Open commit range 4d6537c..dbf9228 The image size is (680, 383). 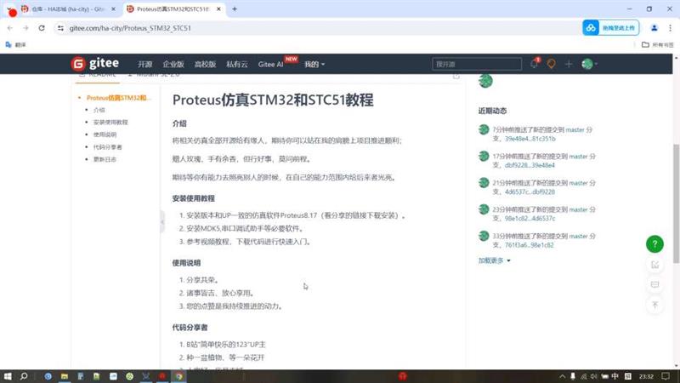[x=530, y=191]
